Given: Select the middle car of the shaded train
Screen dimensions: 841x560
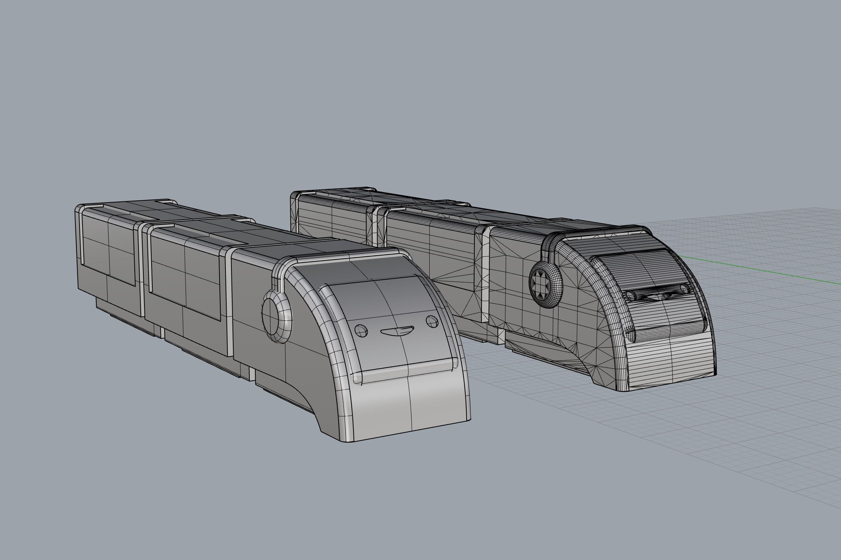Looking at the screenshot, I should [187, 284].
